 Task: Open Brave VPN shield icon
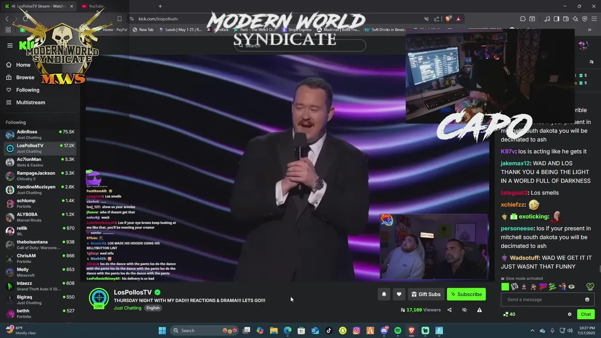pos(585,19)
